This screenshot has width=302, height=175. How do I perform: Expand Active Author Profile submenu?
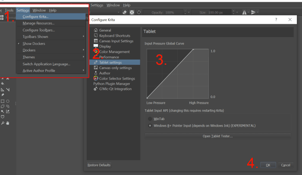(51, 70)
